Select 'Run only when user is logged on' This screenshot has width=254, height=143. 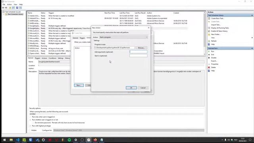coord(30,117)
